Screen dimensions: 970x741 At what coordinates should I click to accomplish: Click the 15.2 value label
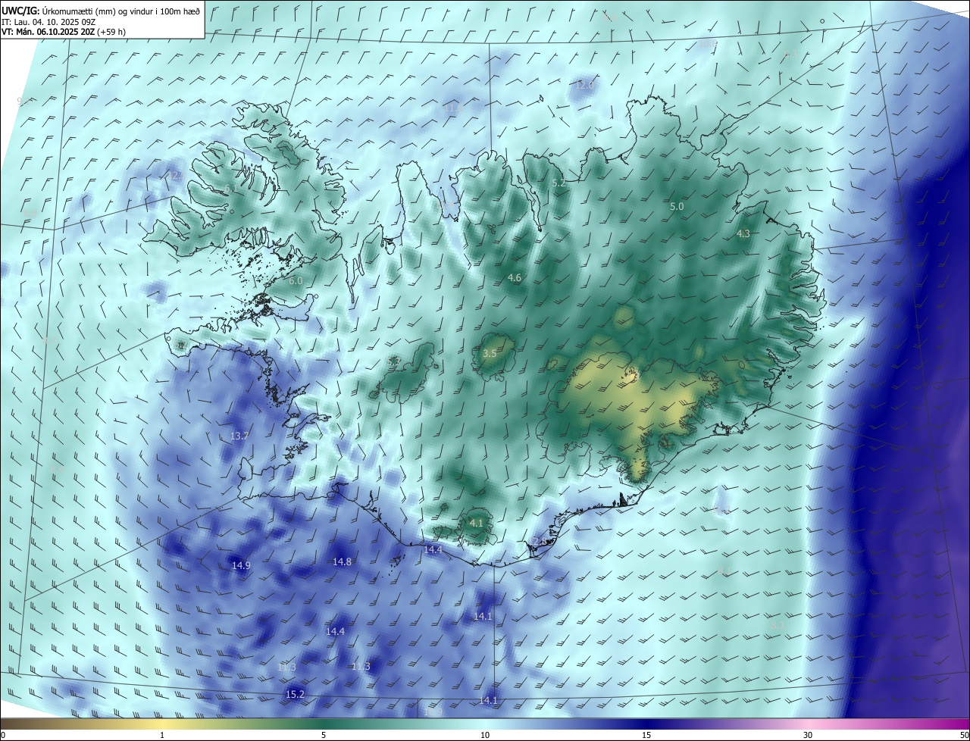pos(296,694)
